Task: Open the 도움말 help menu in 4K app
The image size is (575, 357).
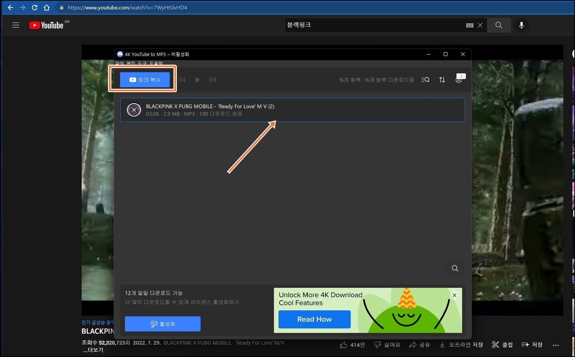Action: pyautogui.click(x=156, y=64)
